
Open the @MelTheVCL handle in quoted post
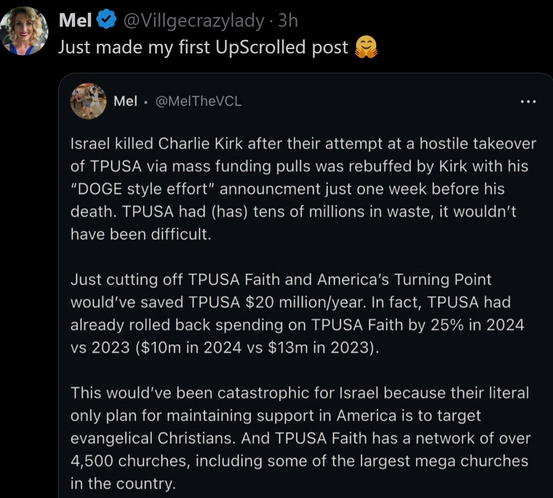[198, 101]
